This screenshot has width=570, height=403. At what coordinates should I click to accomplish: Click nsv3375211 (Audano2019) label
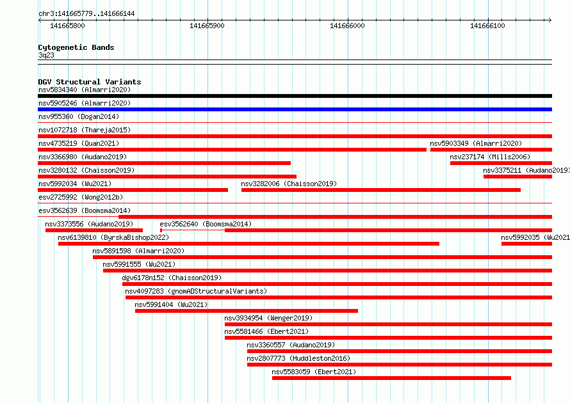[526, 170]
